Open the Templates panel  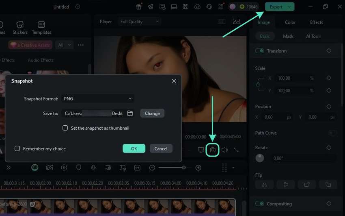41,28
